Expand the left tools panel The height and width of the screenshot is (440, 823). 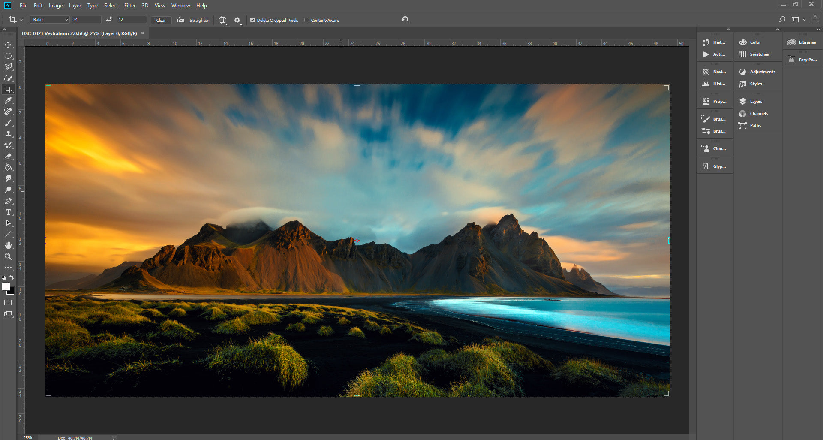(x=4, y=30)
